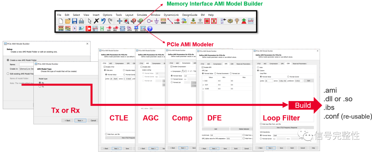Click the green H toolbar icon
Viewport: 372px width, 152px height.
(x=102, y=29)
